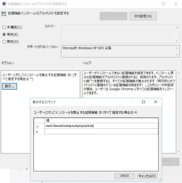This screenshot has width=182, height=183.
Task: Click the title bar app icon of policy window
Action: (4, 4)
